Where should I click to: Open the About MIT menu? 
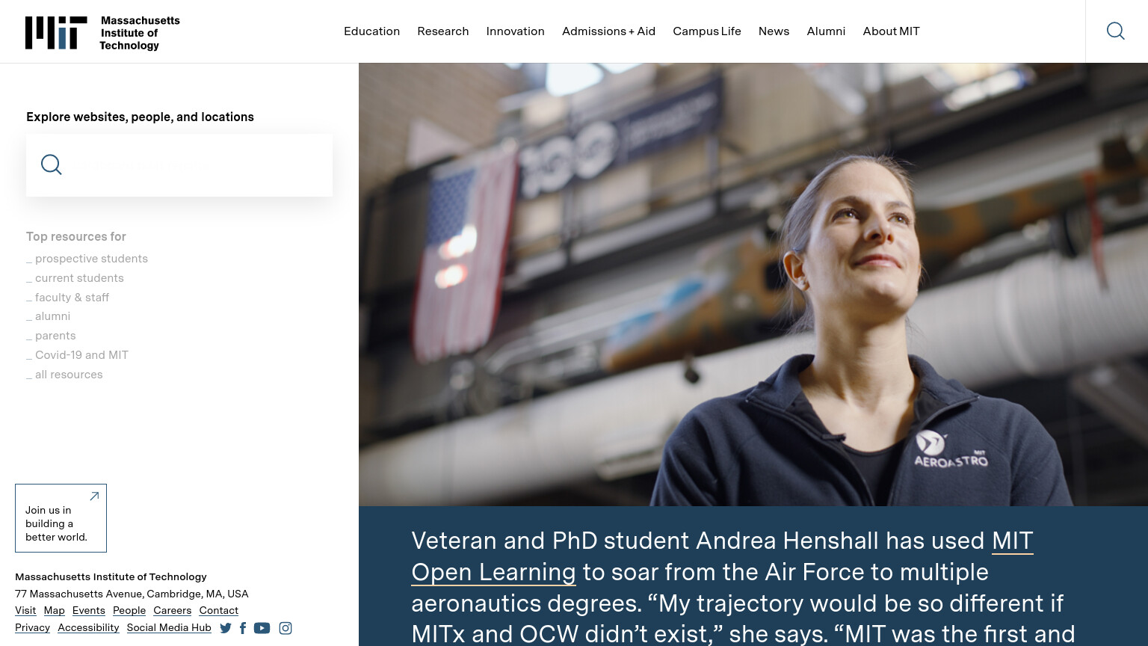click(x=891, y=31)
